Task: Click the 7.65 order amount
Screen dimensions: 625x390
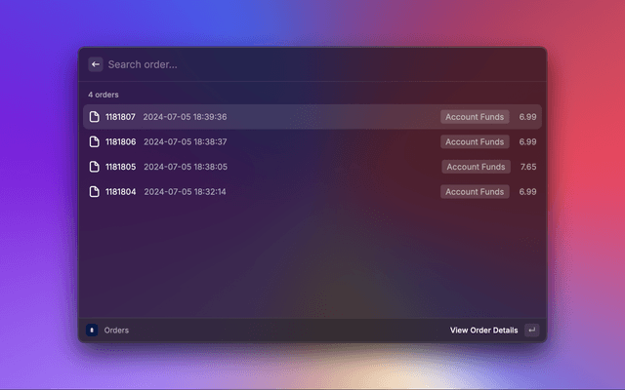Action: click(x=528, y=167)
